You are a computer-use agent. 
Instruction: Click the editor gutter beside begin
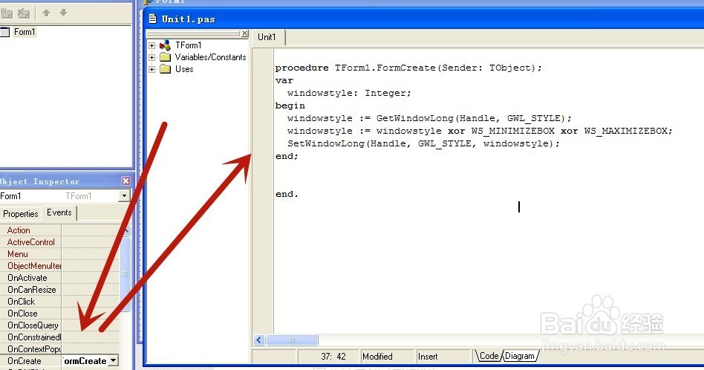tap(263, 106)
